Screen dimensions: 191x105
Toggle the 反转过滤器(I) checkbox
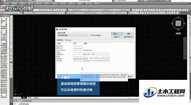coord(90,35)
